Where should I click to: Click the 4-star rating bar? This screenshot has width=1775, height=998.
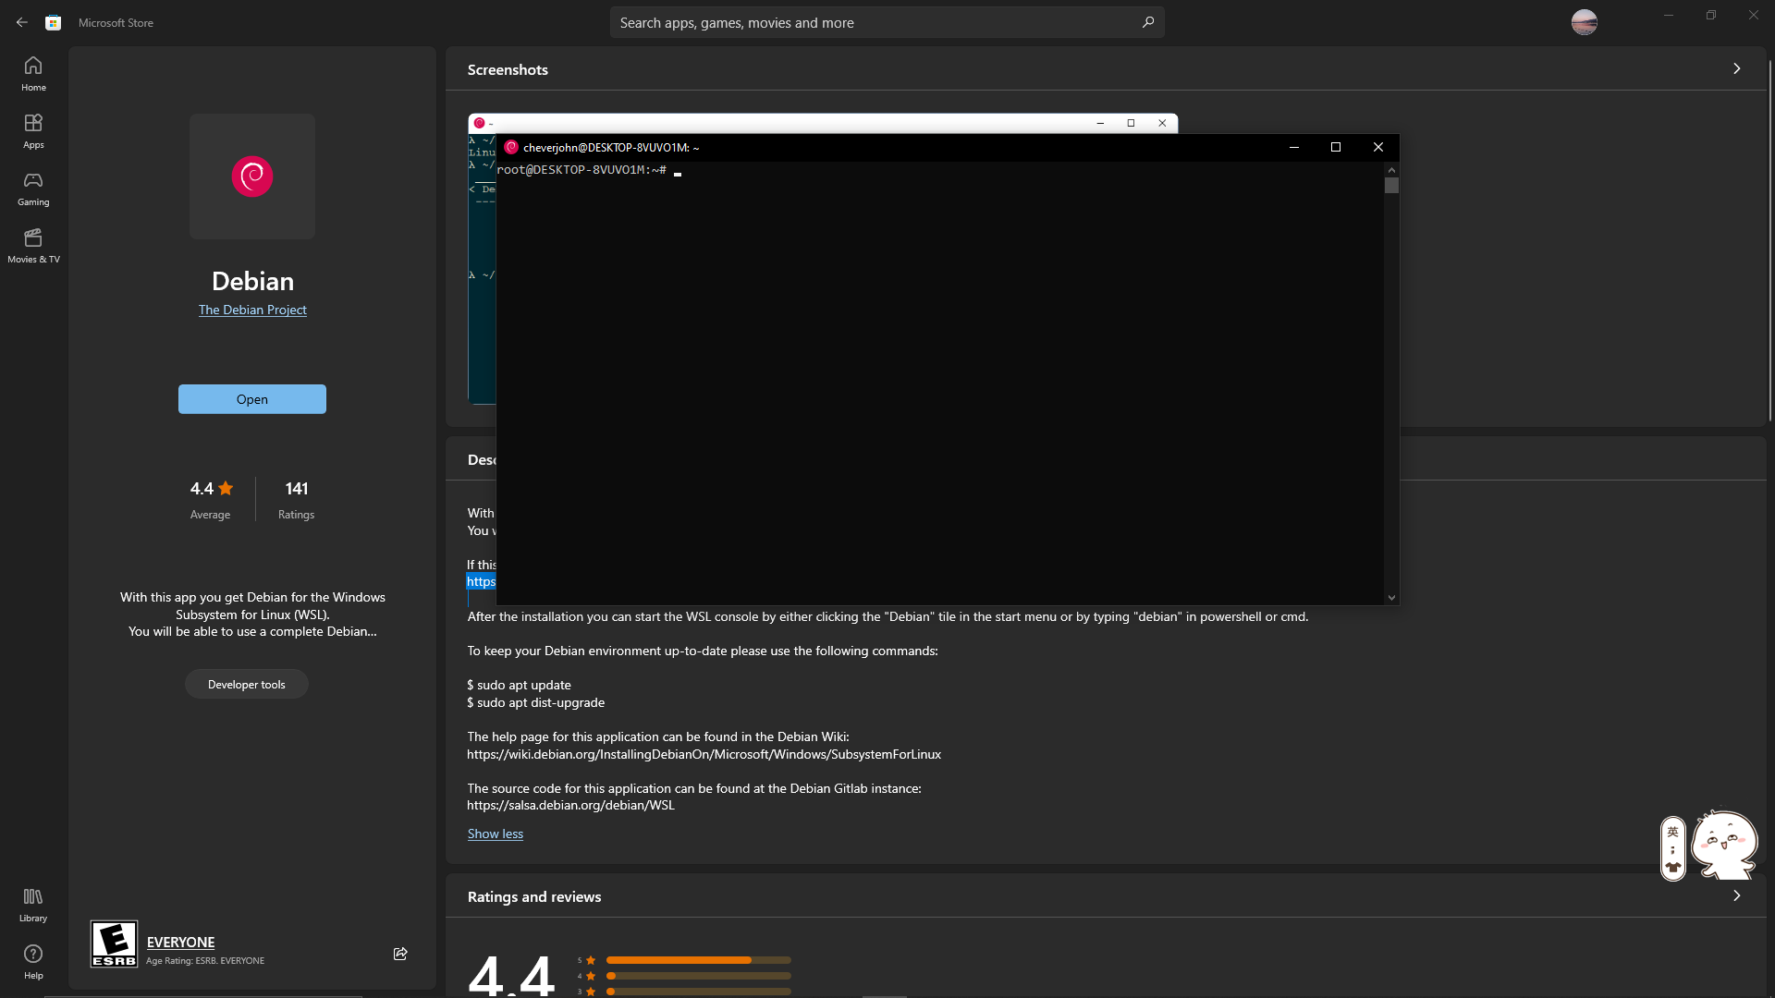(698, 976)
